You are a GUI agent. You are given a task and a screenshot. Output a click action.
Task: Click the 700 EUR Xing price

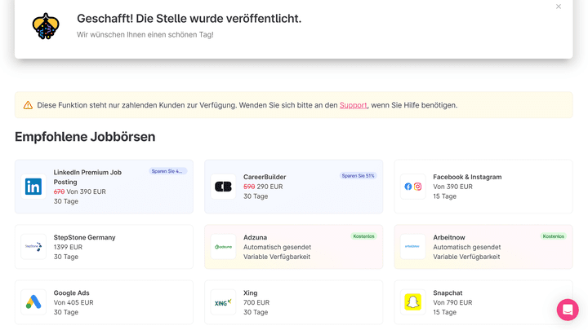coord(256,302)
